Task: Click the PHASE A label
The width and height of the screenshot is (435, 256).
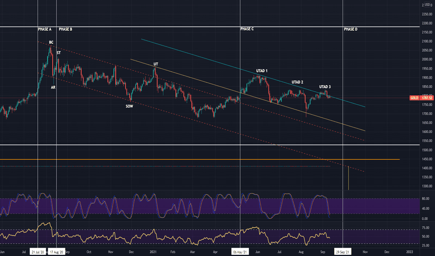Action: pos(45,29)
